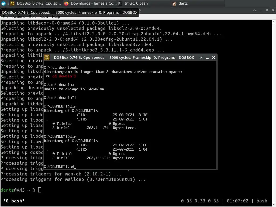Viewport: 276px width, 207px height.
Task: Open the terminal Help menu
Action: coord(56,16)
